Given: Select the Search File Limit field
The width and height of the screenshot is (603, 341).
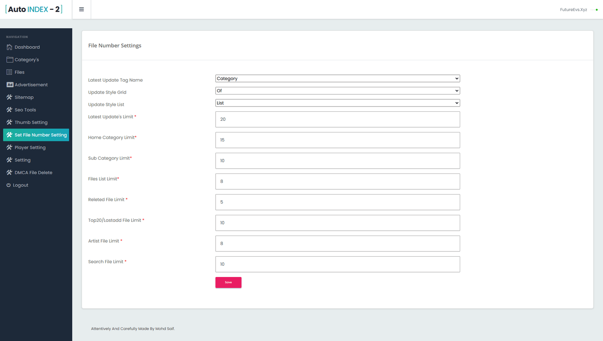Looking at the screenshot, I should pos(337,264).
